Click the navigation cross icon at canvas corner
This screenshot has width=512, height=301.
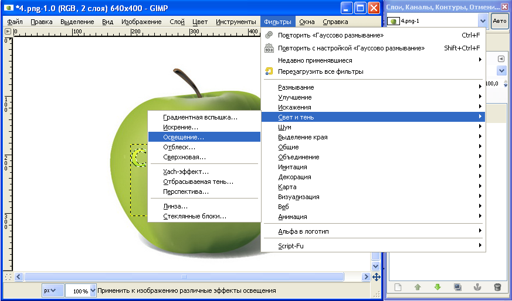click(x=376, y=276)
